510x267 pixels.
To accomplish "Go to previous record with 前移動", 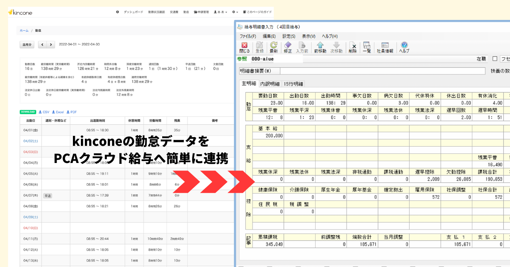I will coord(320,47).
